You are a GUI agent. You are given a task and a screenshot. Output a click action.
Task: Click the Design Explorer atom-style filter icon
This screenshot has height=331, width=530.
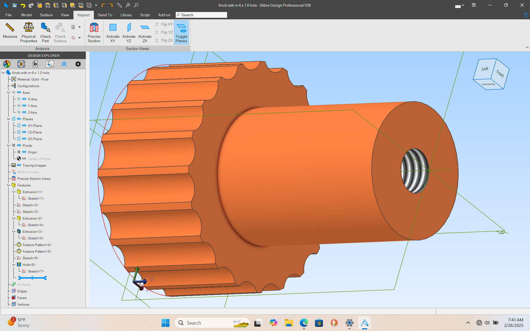pos(21,64)
